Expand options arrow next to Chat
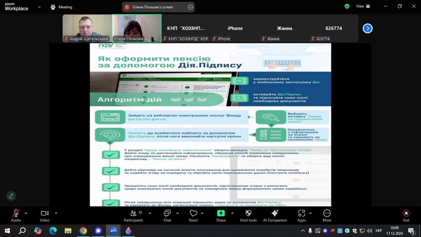 (177, 213)
